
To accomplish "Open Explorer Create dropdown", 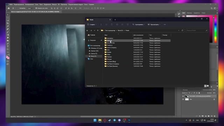I will (x=92, y=24).
